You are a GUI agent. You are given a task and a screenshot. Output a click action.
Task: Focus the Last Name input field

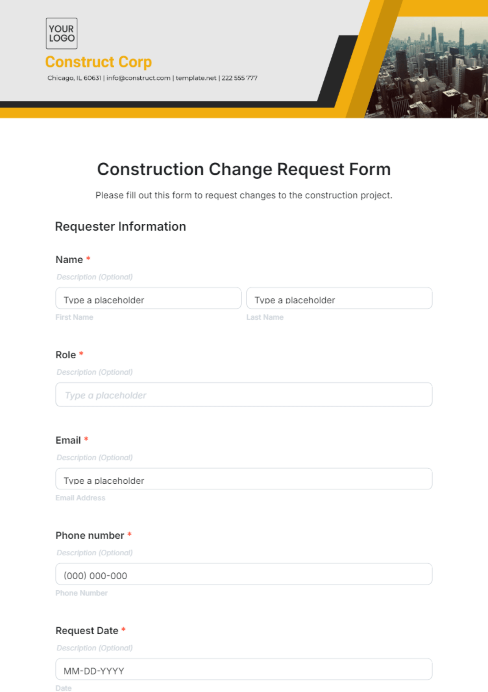point(339,299)
